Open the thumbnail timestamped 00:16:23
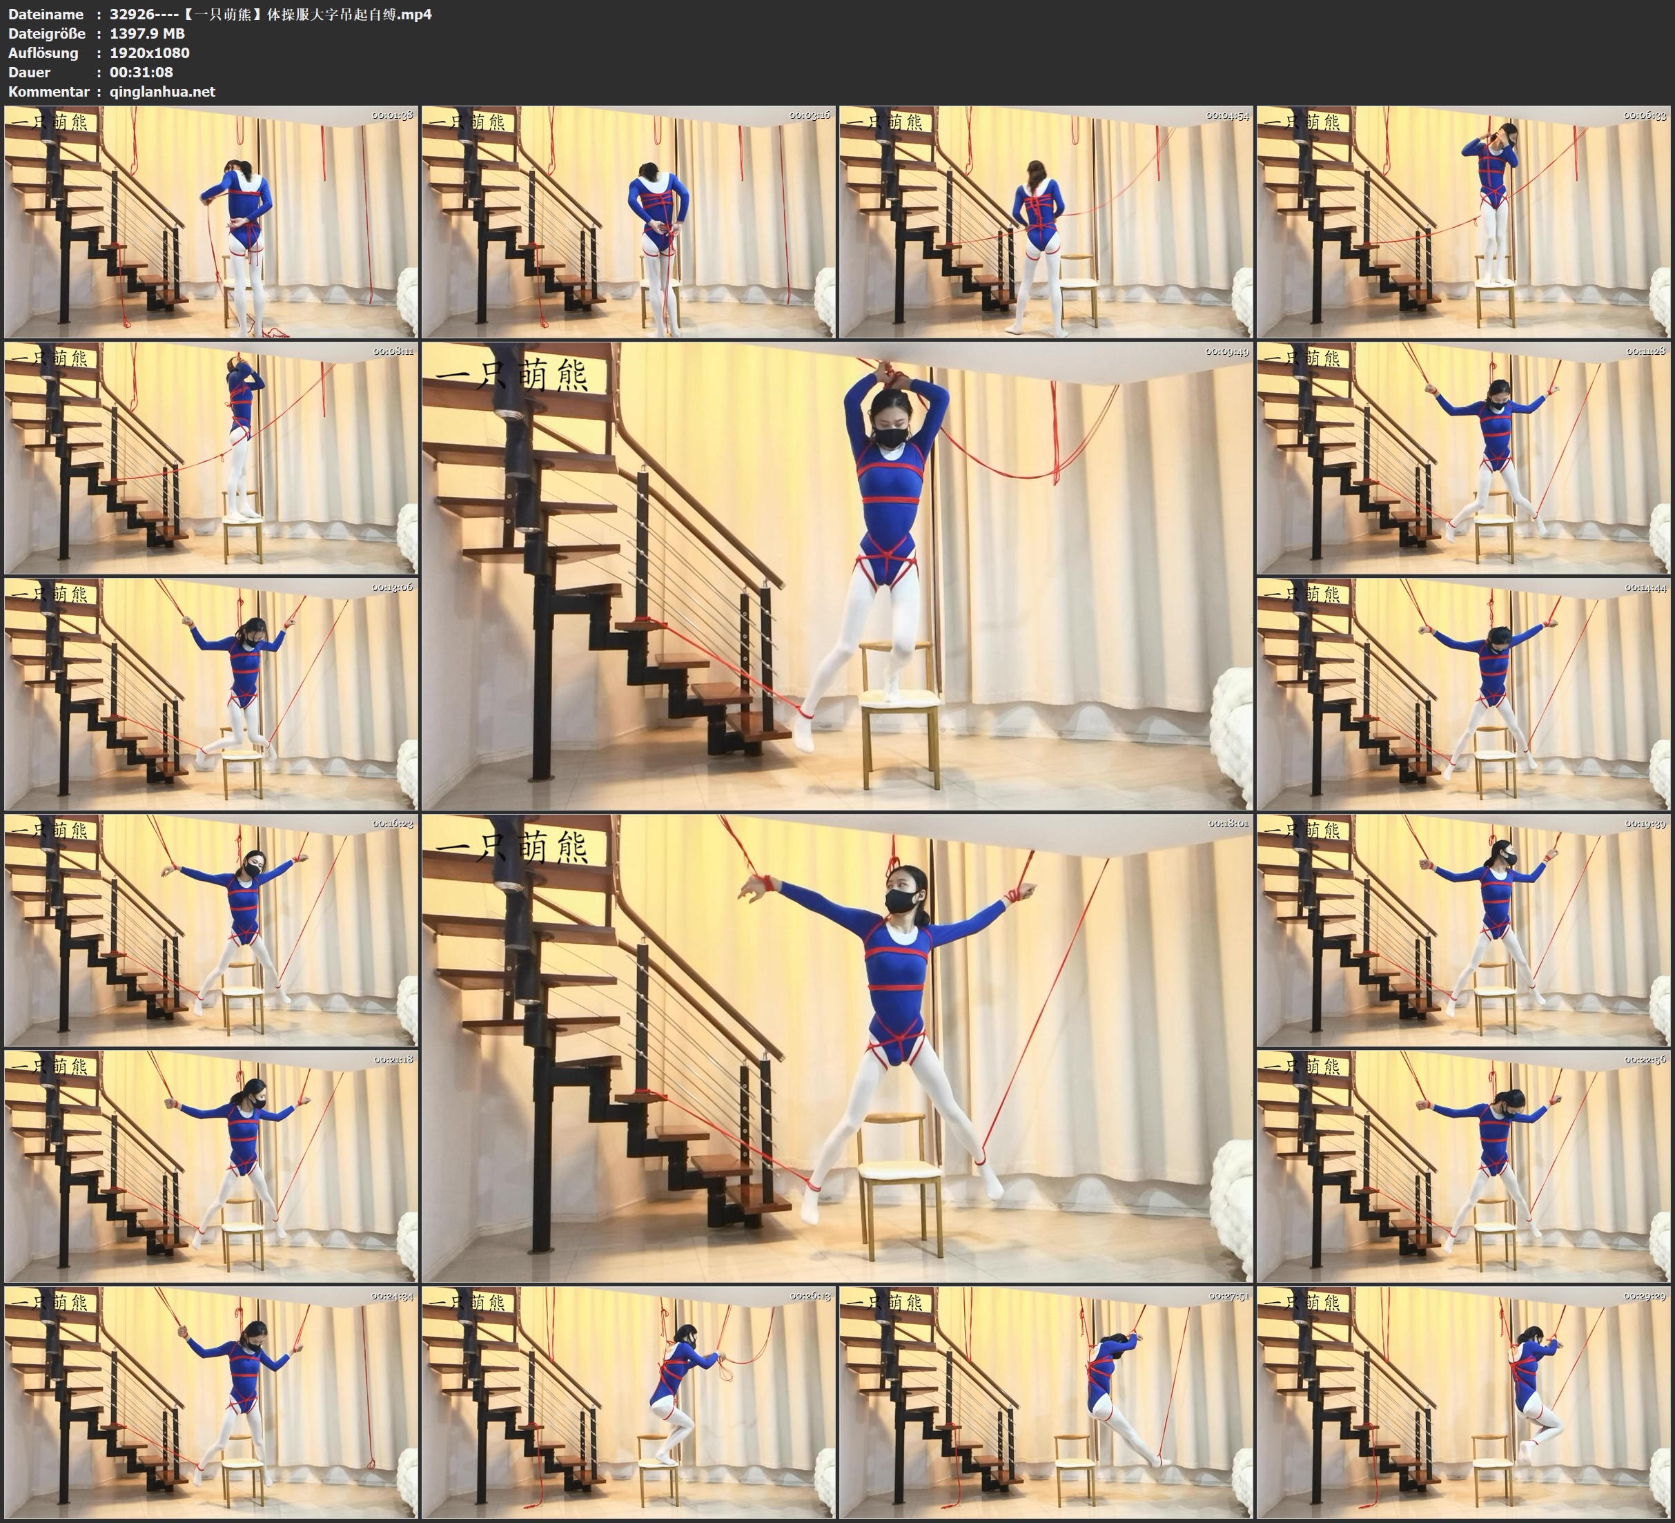Viewport: 1675px width, 1523px height. 211,930
